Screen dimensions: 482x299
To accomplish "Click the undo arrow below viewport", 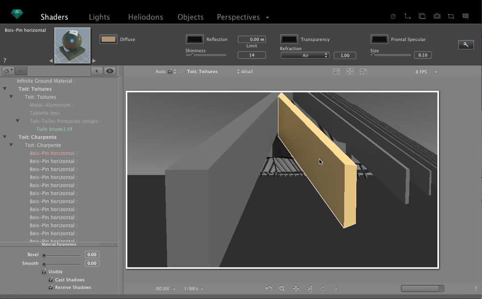I will click(x=269, y=289).
